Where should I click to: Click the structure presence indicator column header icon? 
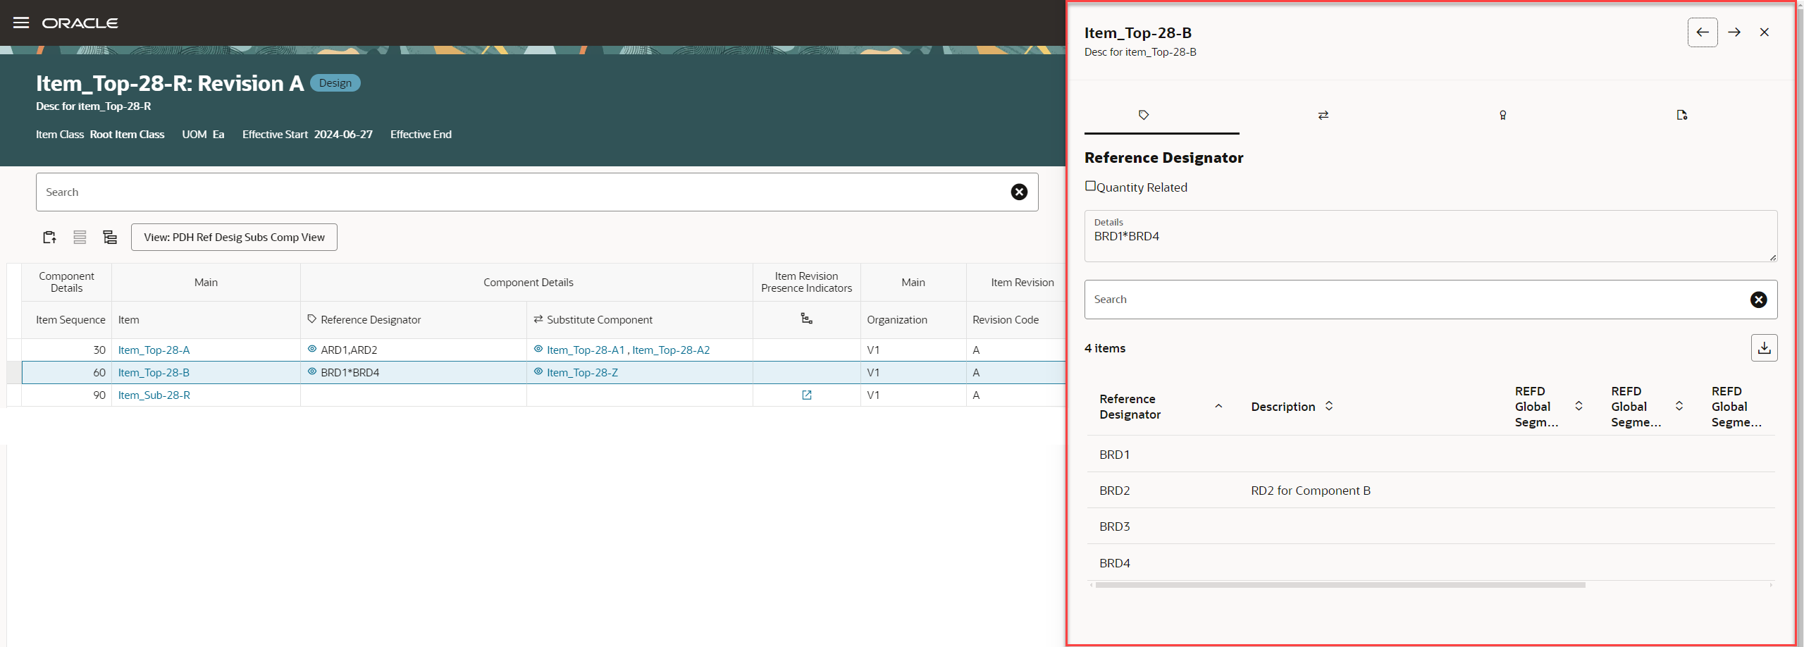807,319
